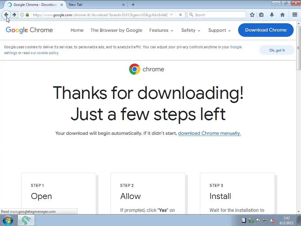Open the URL history dropdown arrow

[x=172, y=15]
